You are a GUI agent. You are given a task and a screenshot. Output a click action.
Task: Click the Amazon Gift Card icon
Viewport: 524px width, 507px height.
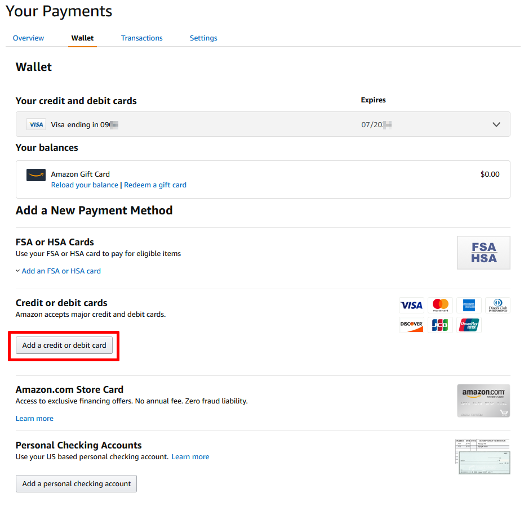(x=36, y=174)
